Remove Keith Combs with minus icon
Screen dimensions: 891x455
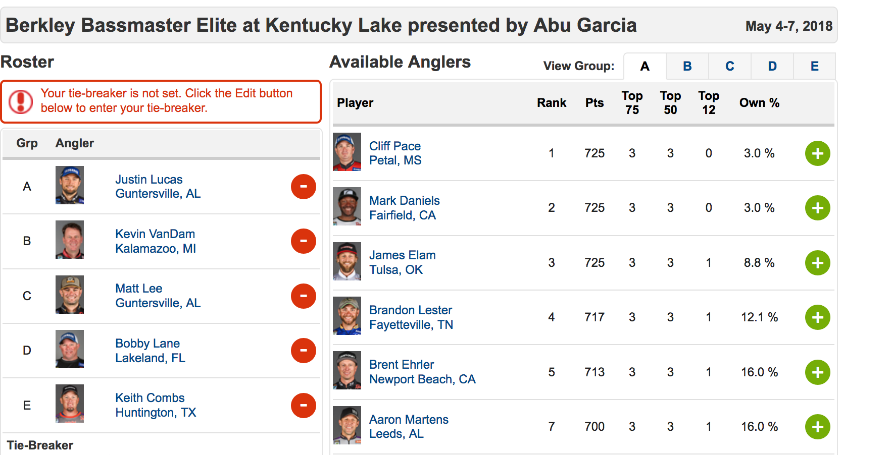[x=304, y=406]
